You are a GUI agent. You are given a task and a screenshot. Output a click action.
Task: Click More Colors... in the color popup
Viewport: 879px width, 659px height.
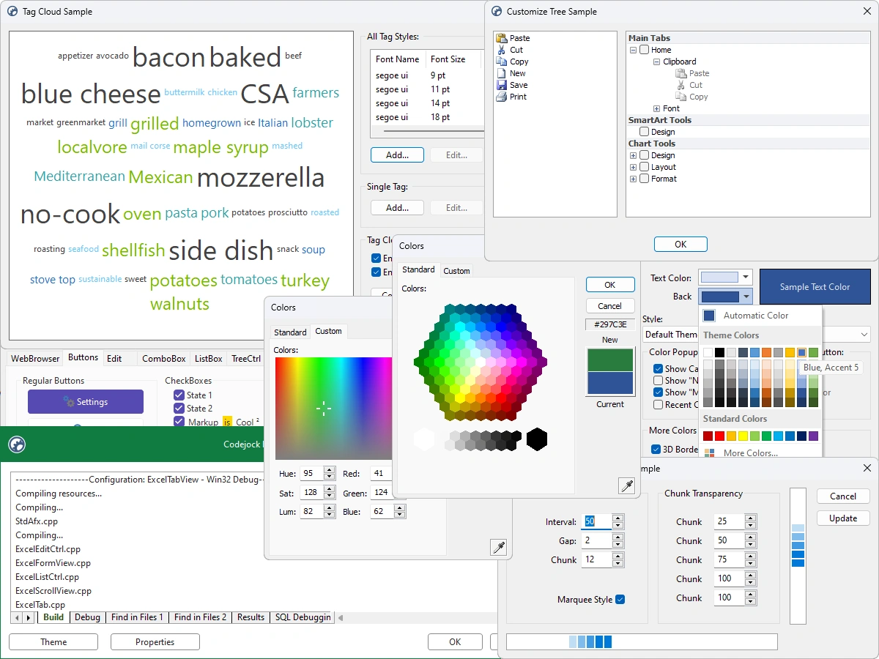pyautogui.click(x=751, y=453)
